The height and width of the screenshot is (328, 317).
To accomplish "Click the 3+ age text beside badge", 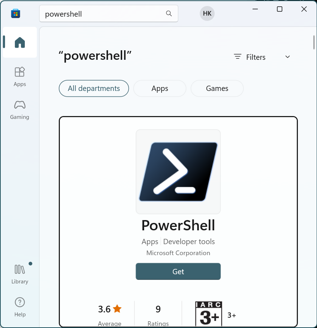I will click(232, 315).
